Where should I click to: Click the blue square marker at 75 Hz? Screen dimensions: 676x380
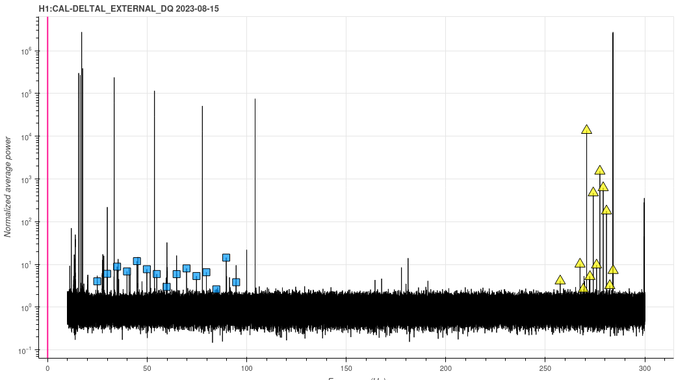pyautogui.click(x=196, y=276)
